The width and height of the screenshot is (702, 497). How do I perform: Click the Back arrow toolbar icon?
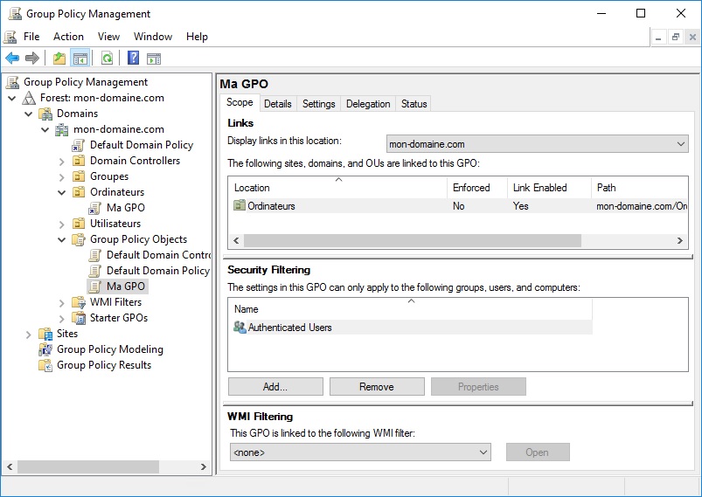coord(12,59)
